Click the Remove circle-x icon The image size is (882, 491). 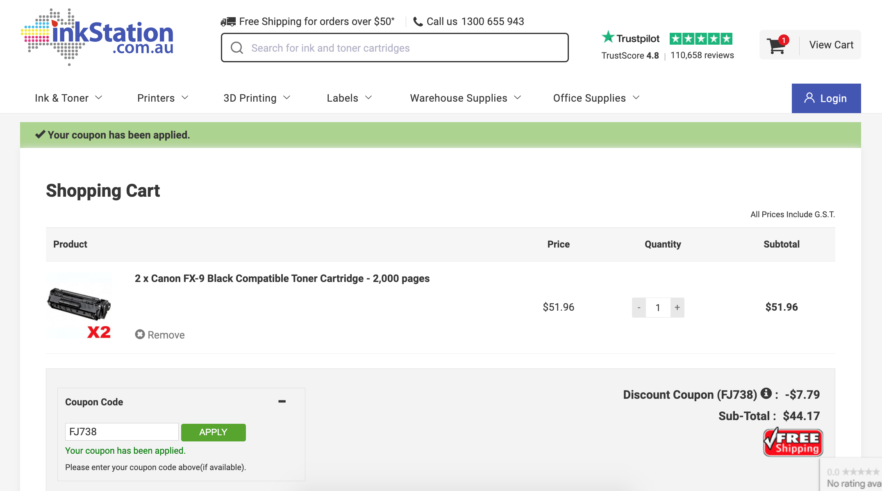pyautogui.click(x=140, y=334)
